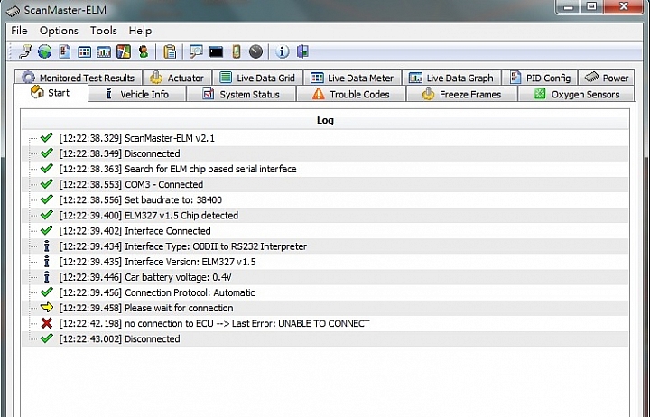
Task: Open the black terminal console icon
Action: [x=216, y=51]
